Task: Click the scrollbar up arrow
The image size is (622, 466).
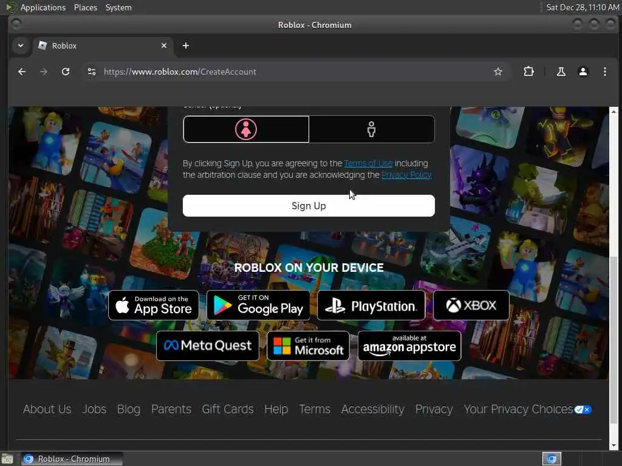Action: coord(613,112)
